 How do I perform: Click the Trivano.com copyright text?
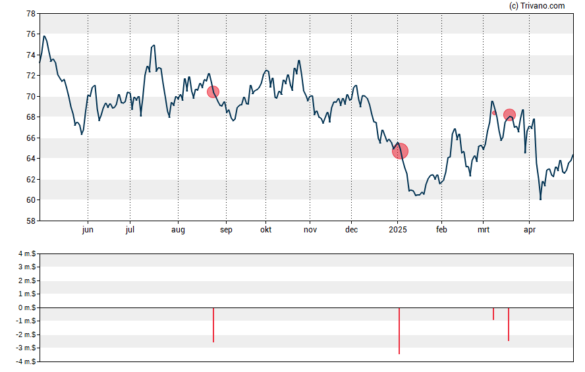tap(537, 5)
